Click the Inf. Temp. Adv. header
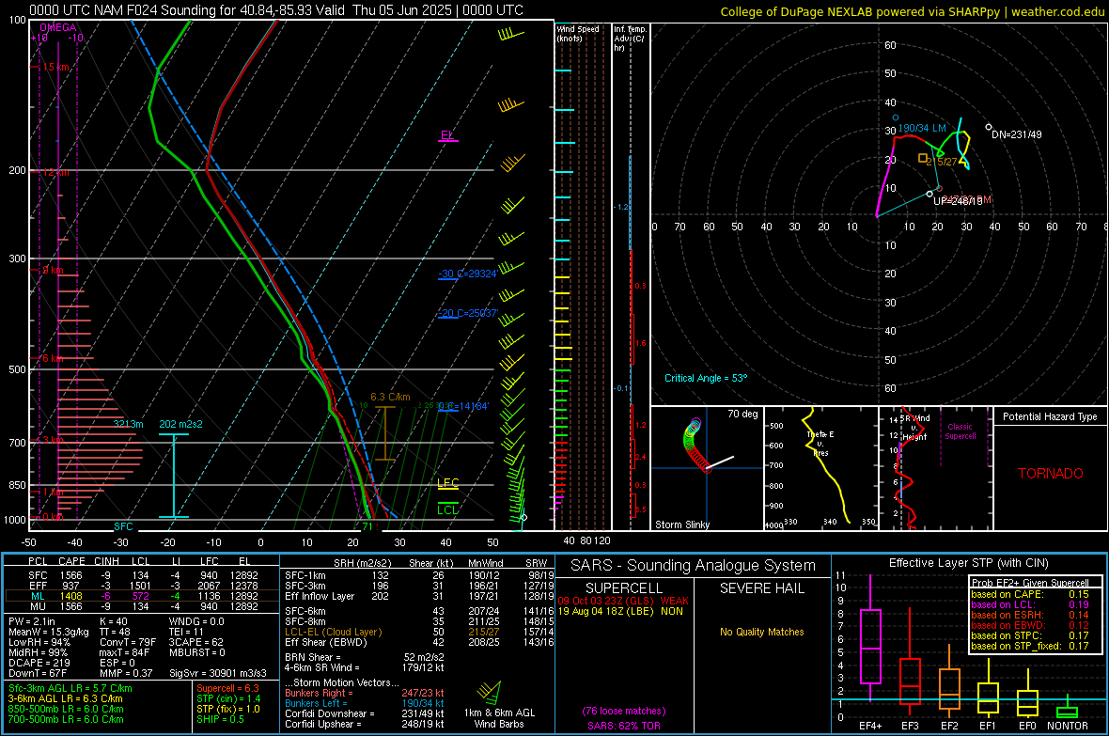The image size is (1109, 736). pos(630,39)
